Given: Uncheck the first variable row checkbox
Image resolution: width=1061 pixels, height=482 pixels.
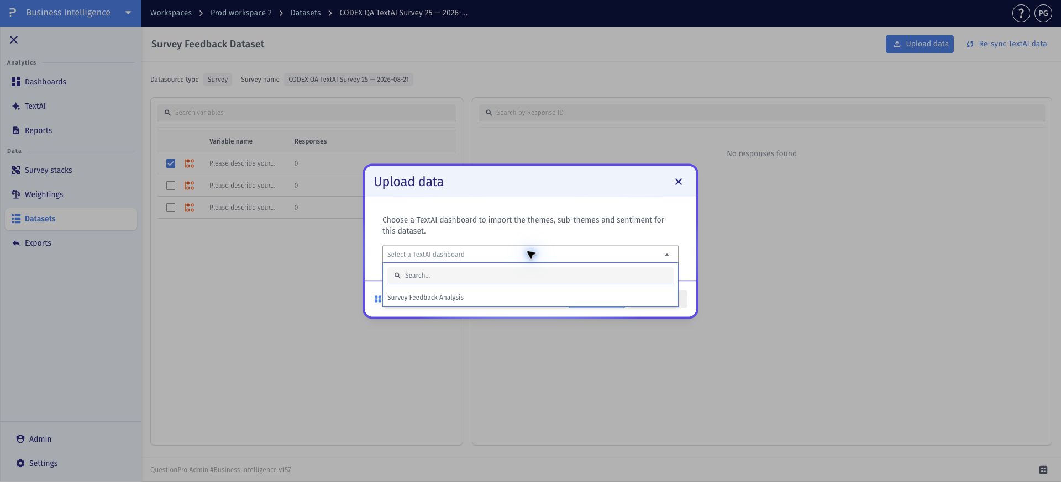Looking at the screenshot, I should [171, 163].
